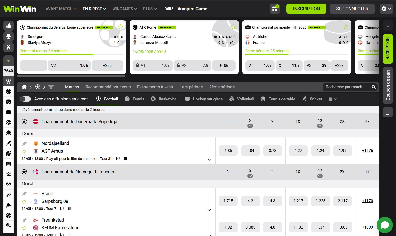Click the Smorgon match progress bar
Screen dimensions: 396x236
(x=71, y=55)
